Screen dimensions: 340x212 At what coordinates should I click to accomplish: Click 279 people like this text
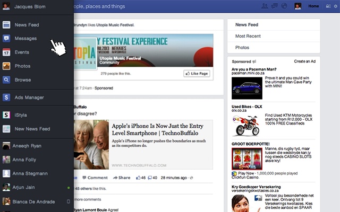click(116, 74)
